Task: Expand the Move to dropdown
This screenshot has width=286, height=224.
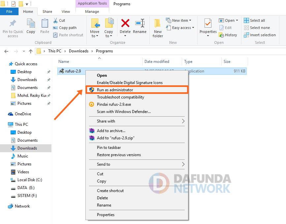Action: click(95, 36)
